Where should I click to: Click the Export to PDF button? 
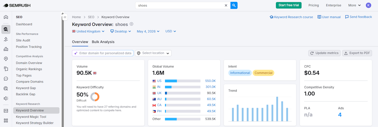[x=357, y=53]
